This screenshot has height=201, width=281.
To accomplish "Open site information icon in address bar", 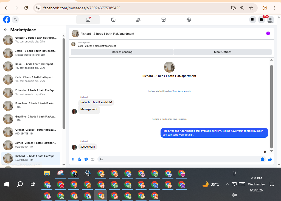I will coord(38,8).
